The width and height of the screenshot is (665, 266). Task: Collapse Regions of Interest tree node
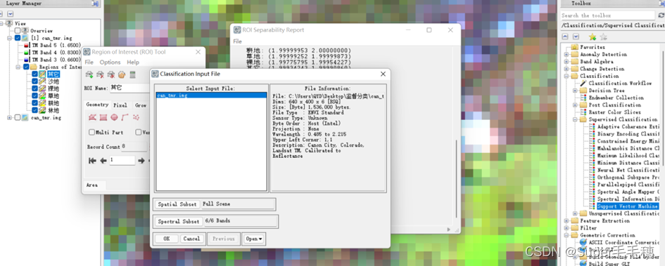[x=18, y=67]
